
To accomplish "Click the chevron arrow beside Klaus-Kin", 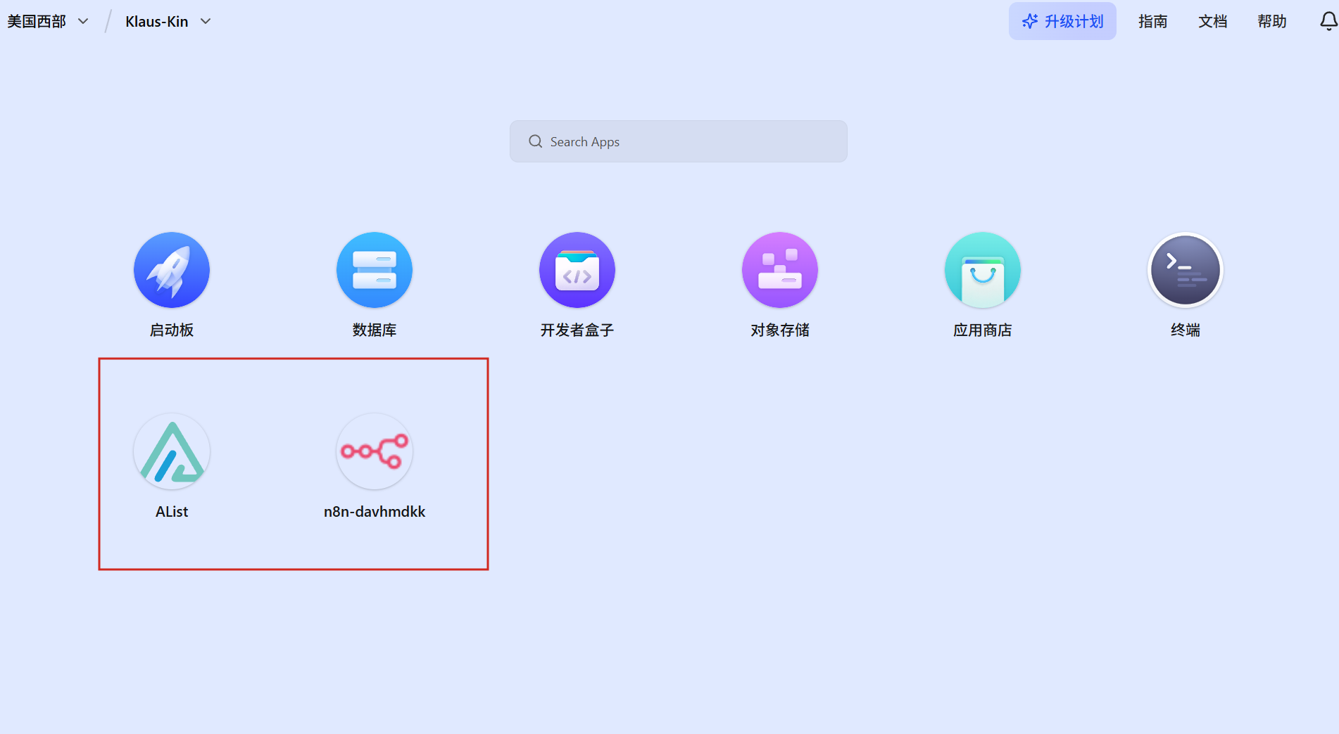I will [206, 21].
